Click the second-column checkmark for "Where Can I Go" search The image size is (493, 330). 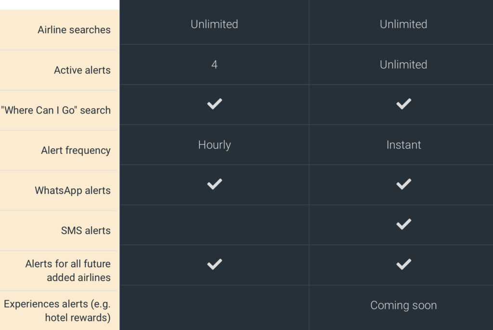click(x=403, y=104)
